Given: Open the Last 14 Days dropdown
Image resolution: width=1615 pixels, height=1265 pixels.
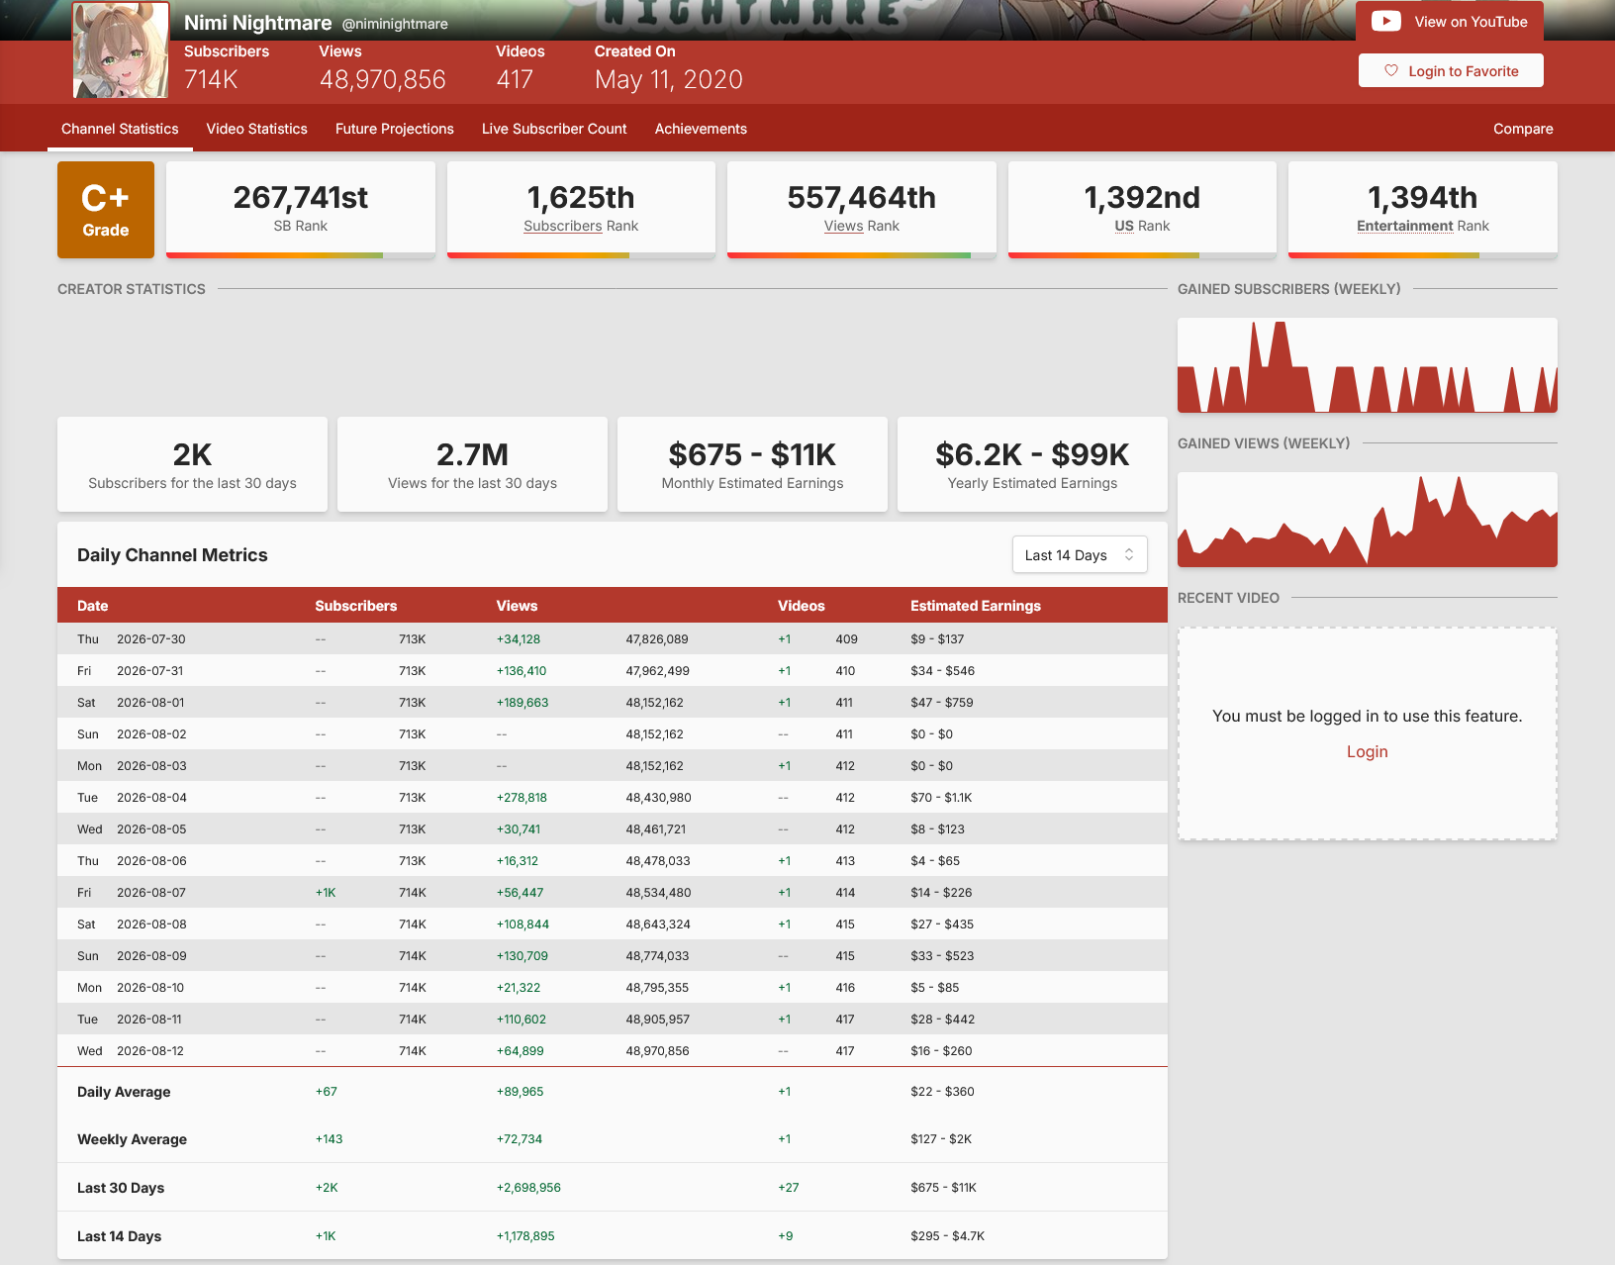Looking at the screenshot, I should coord(1080,554).
